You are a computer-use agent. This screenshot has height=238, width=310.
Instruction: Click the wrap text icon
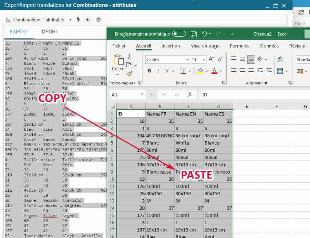tap(281, 59)
